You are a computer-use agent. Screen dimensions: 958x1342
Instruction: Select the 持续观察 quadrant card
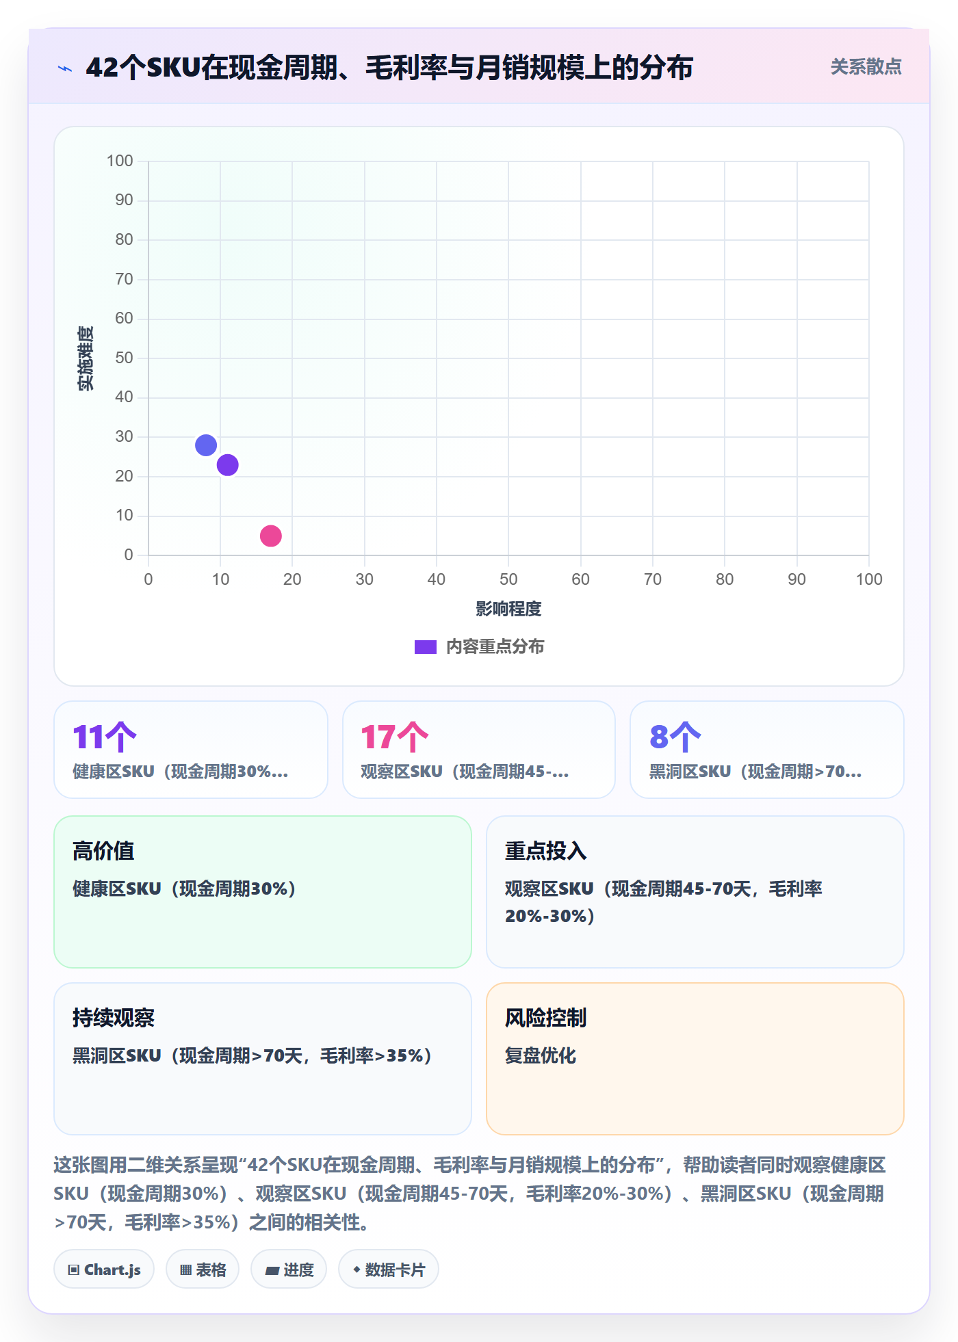click(x=263, y=1059)
